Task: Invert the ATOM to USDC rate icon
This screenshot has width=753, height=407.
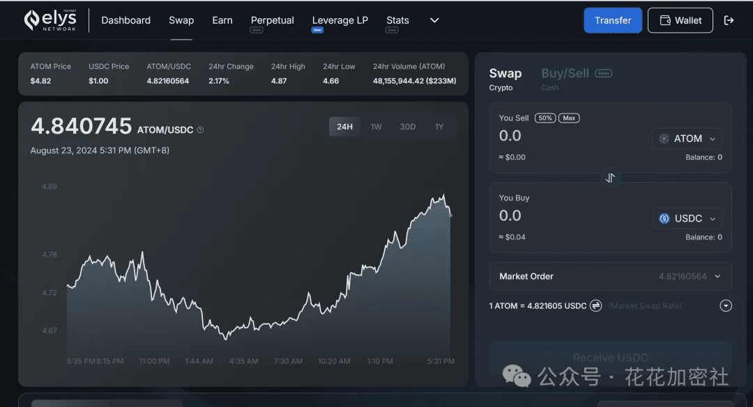Action: (596, 305)
